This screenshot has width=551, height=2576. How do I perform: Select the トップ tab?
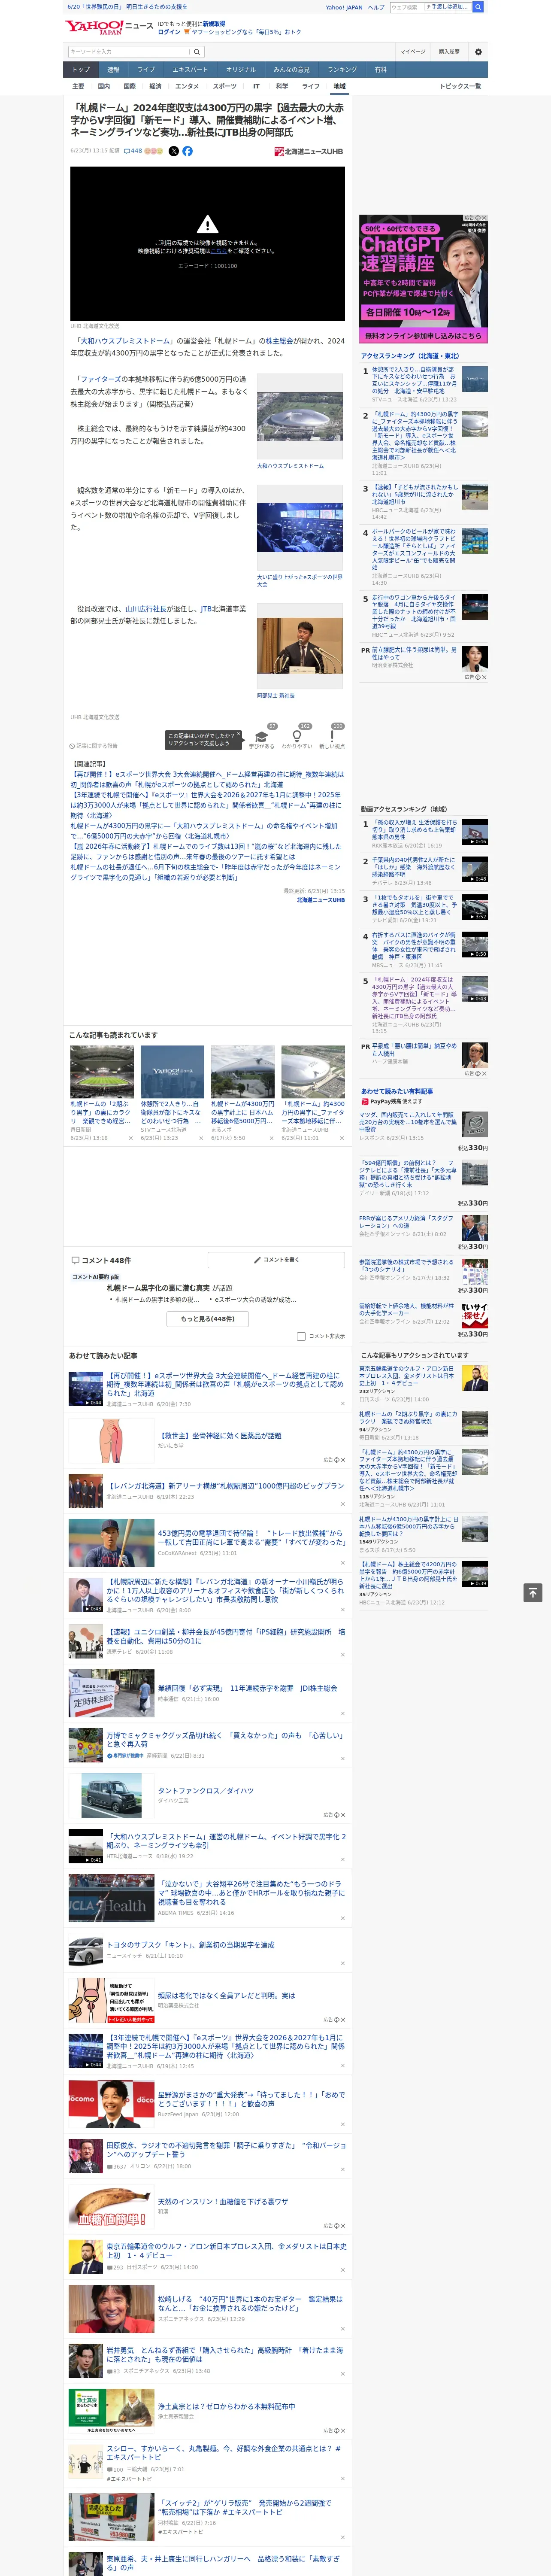tap(81, 70)
